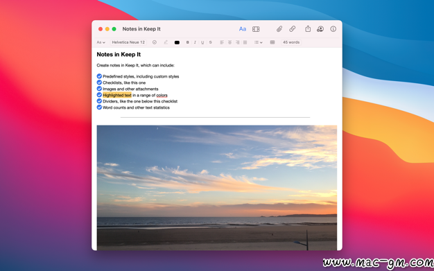Expand the list style dropdown
This screenshot has height=271, width=434.
pos(258,42)
